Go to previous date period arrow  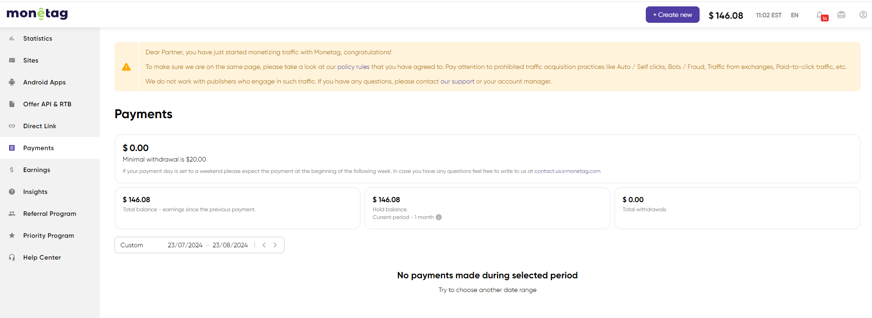264,245
